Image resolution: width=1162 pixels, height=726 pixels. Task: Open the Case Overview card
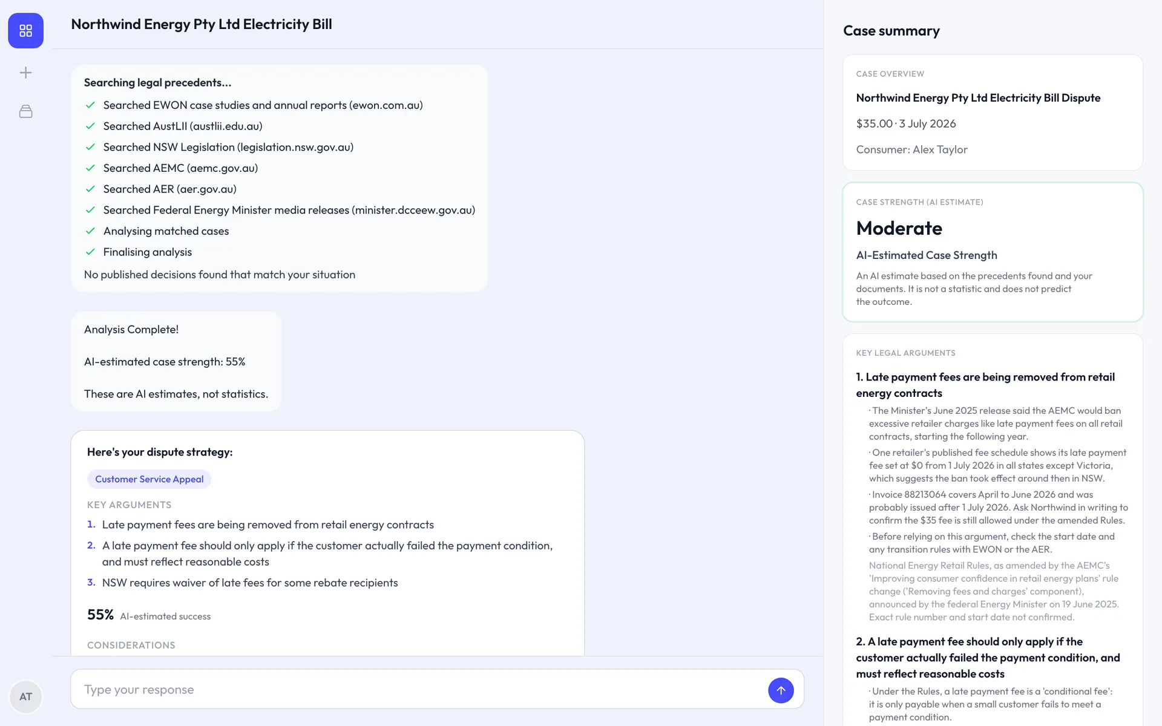(x=993, y=113)
